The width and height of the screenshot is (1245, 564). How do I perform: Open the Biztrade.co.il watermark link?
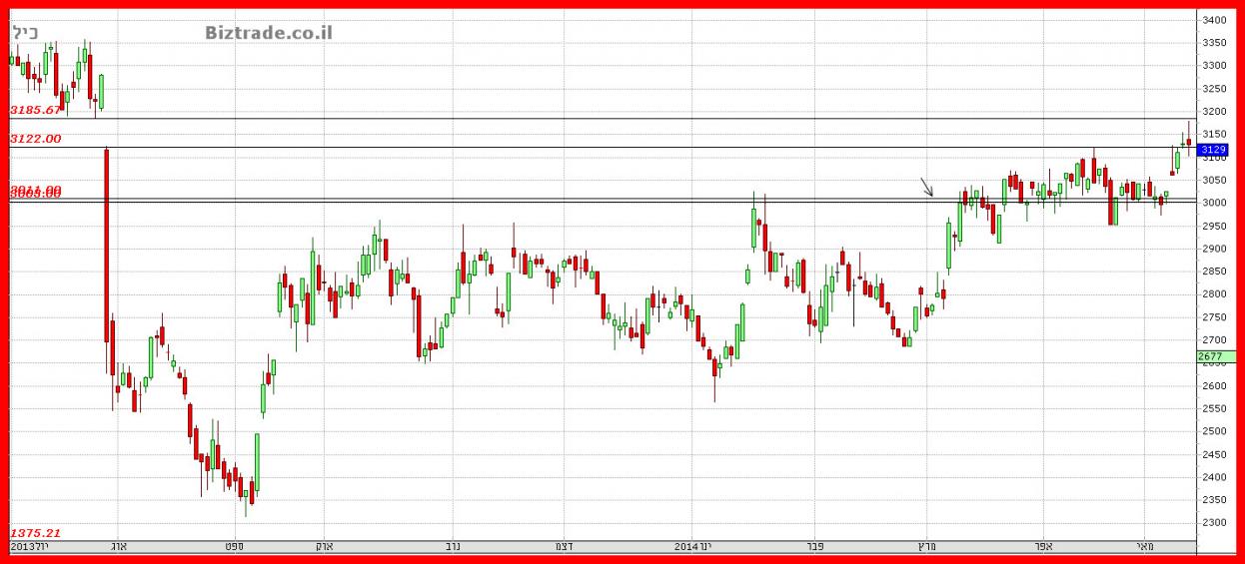click(269, 33)
